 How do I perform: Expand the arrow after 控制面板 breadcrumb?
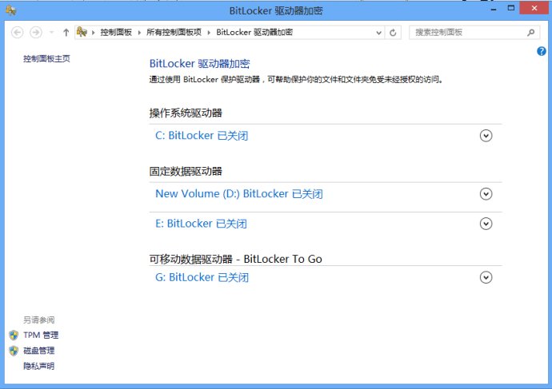pyautogui.click(x=139, y=33)
